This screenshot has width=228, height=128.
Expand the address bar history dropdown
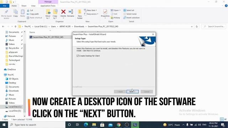[x=192, y=27]
